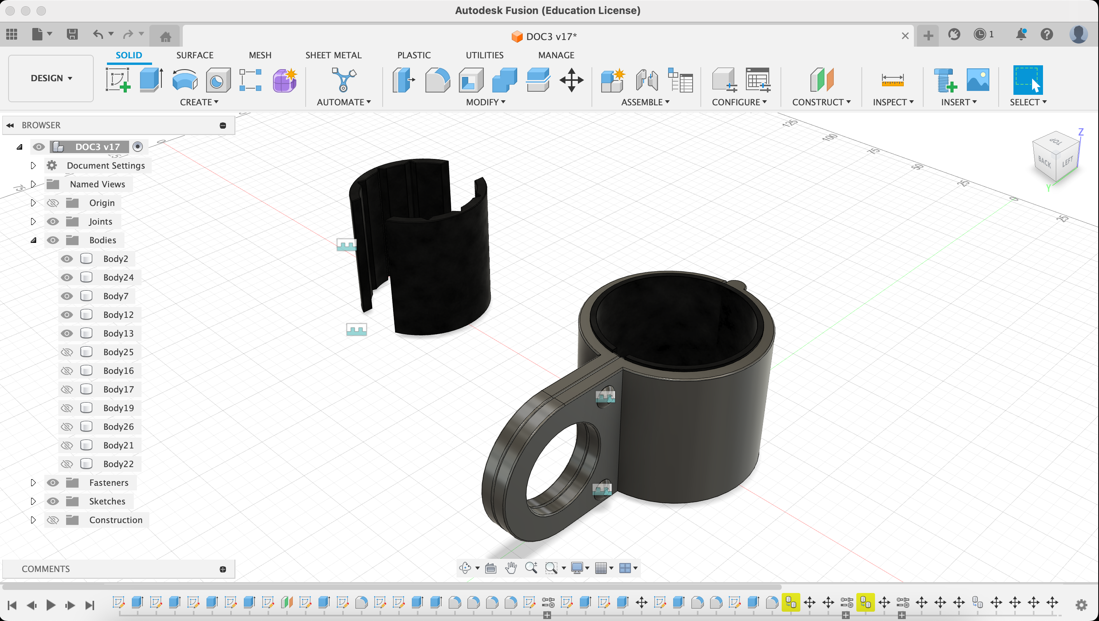The height and width of the screenshot is (621, 1099).
Task: Show Body16 using its eye icon
Action: (x=66, y=371)
